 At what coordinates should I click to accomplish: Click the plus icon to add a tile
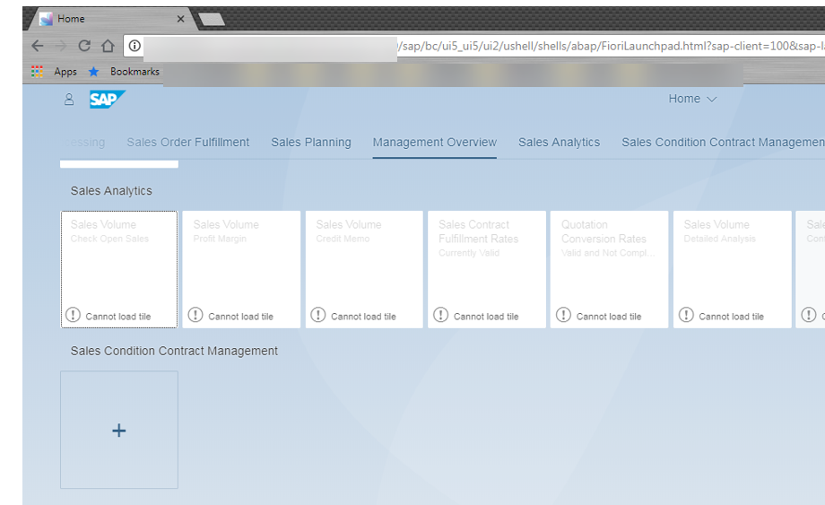click(119, 431)
